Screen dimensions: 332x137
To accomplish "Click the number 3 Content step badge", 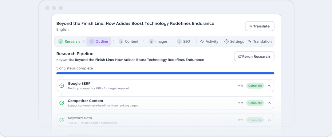I will [x=121, y=41].
